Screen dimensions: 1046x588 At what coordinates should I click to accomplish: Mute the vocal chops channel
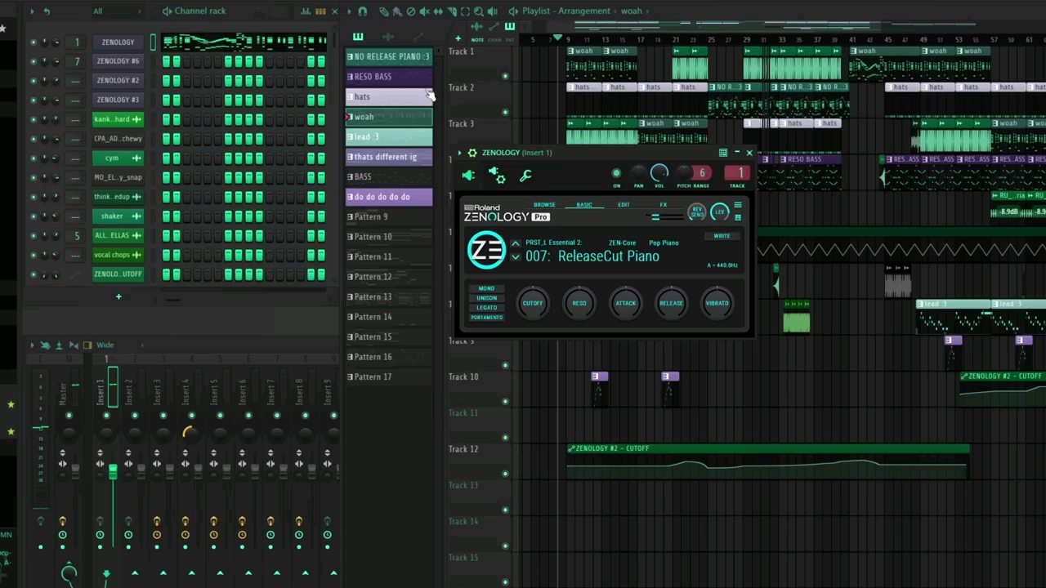[x=33, y=255]
